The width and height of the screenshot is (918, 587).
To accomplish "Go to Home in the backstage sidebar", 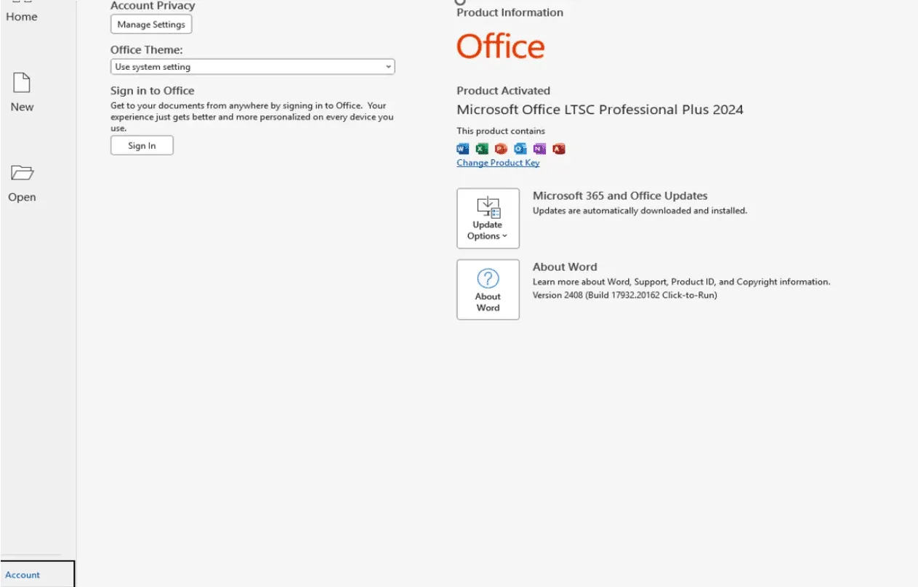I will 22,17.
